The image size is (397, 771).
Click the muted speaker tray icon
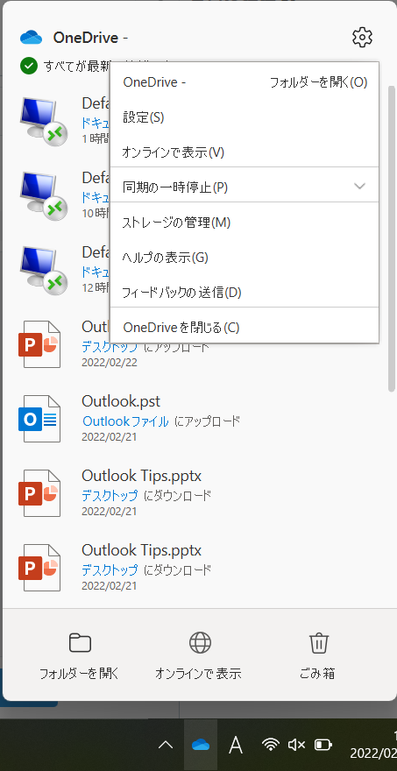point(296,745)
